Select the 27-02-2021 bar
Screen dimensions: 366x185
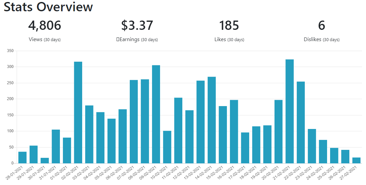[356, 160]
